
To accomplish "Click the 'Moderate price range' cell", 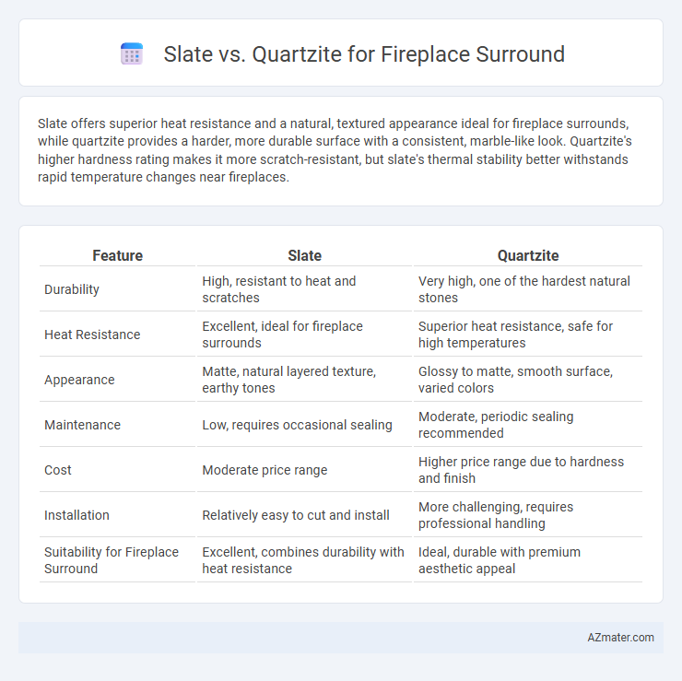I will (x=265, y=470).
